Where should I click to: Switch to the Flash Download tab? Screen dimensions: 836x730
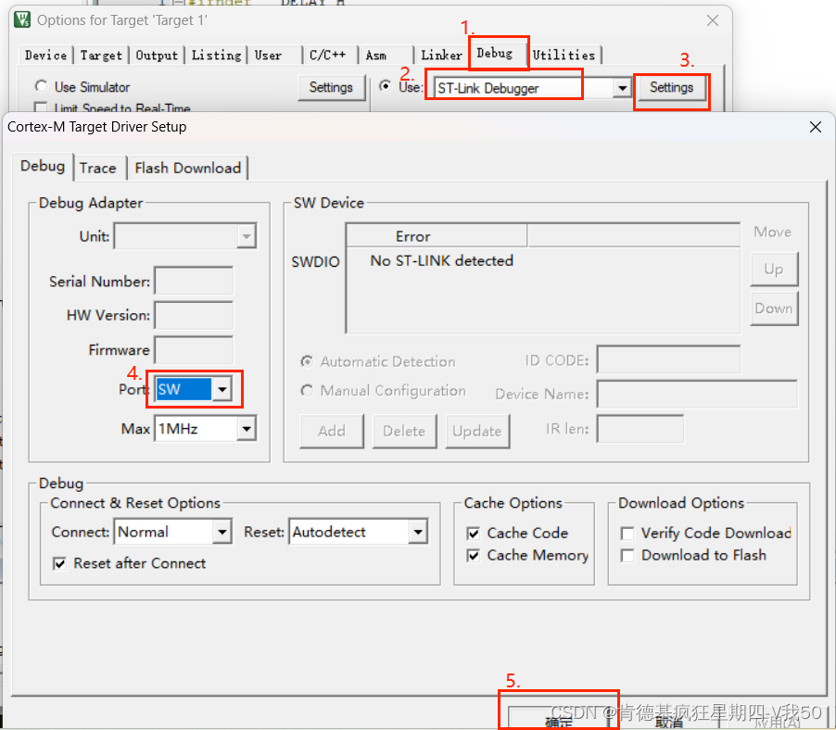(187, 169)
